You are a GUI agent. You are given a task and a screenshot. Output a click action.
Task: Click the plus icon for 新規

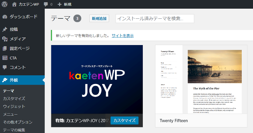[x=60, y=4]
